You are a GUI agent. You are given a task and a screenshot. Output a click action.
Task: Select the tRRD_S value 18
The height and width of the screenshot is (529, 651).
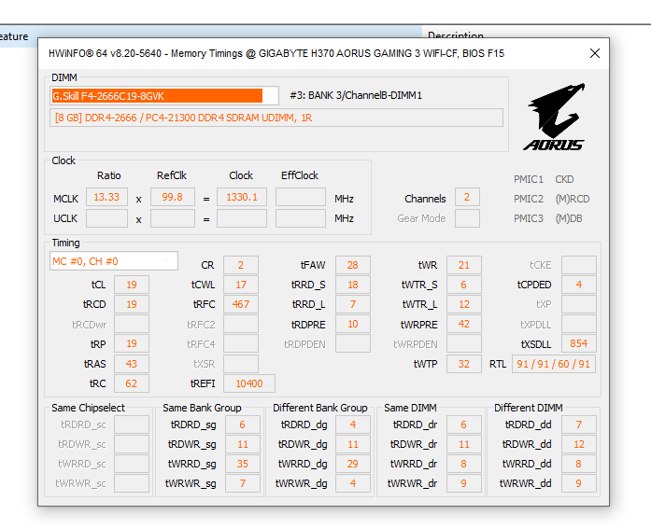(353, 285)
